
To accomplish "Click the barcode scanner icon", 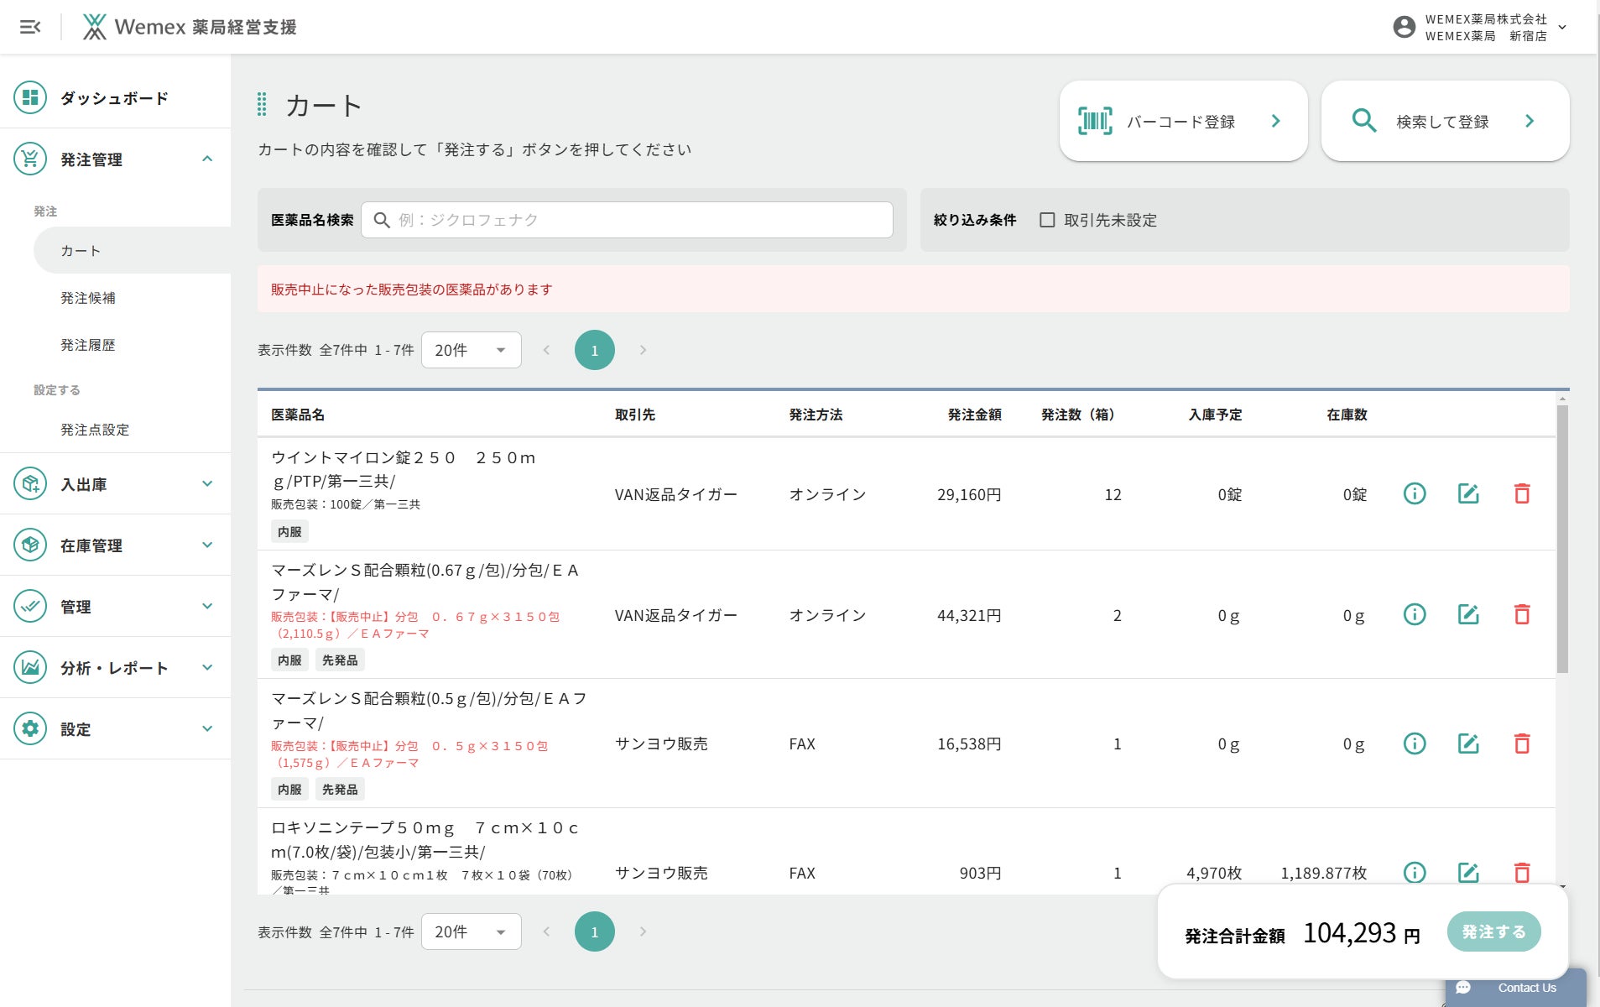I will (x=1095, y=121).
